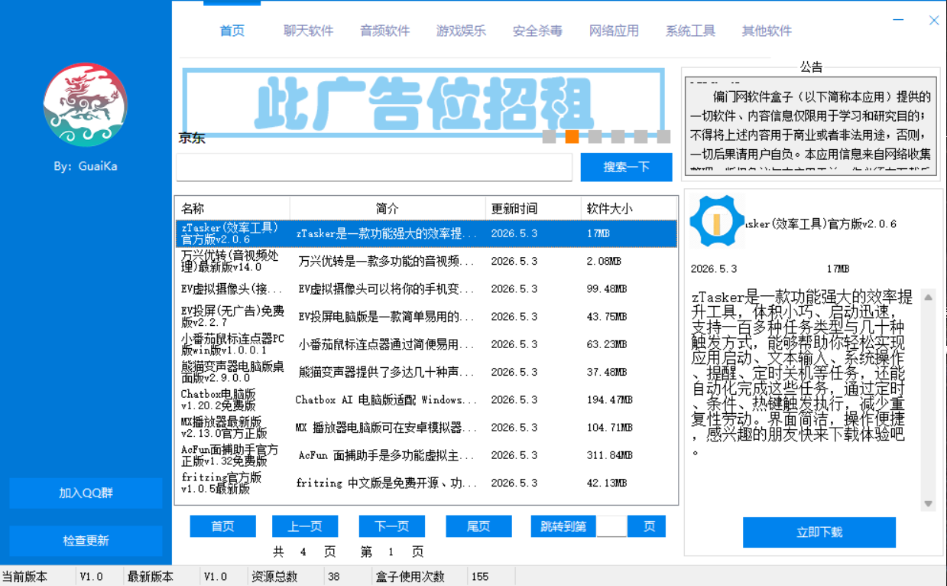
Task: Click the 此广告位招租 banner ad
Action: tap(423, 103)
